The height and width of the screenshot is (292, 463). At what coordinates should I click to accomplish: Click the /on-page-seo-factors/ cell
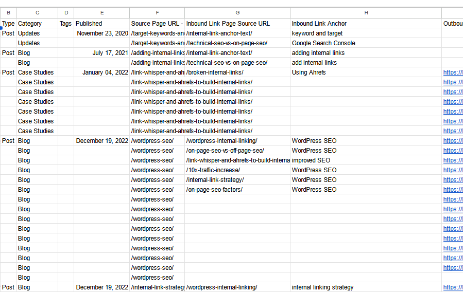click(x=237, y=190)
